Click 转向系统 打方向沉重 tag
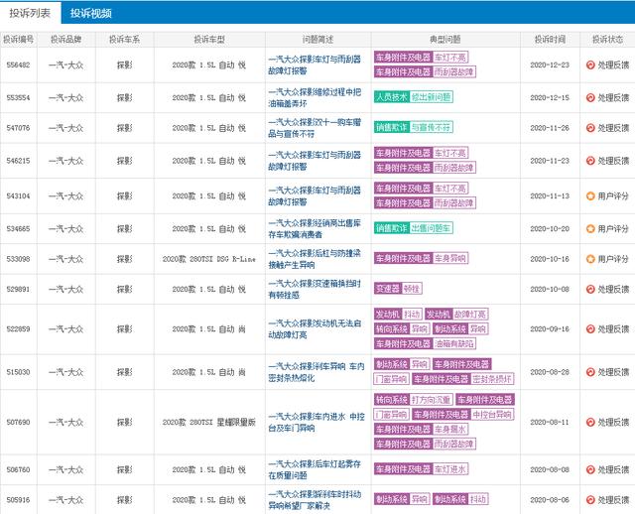 click(413, 400)
